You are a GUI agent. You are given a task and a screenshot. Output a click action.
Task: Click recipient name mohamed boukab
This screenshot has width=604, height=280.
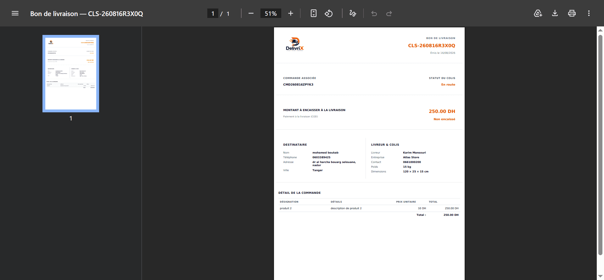pyautogui.click(x=325, y=153)
